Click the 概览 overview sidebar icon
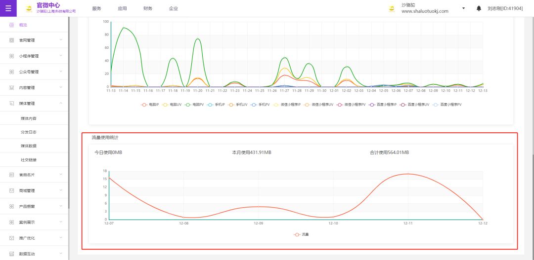534x260 pixels. coord(12,24)
